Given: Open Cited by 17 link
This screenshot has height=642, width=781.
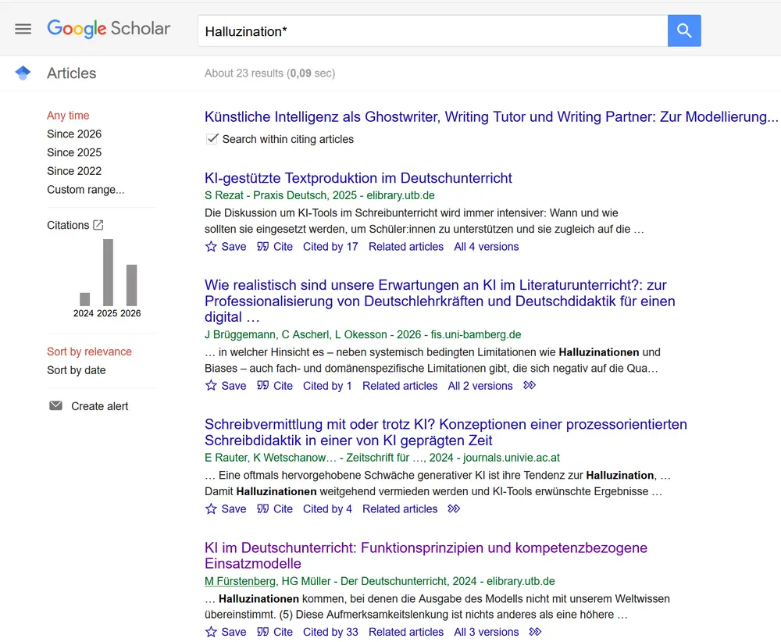Looking at the screenshot, I should 330,247.
